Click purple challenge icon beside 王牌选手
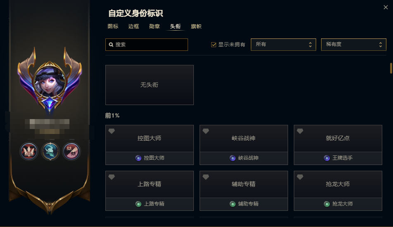 click(x=326, y=158)
